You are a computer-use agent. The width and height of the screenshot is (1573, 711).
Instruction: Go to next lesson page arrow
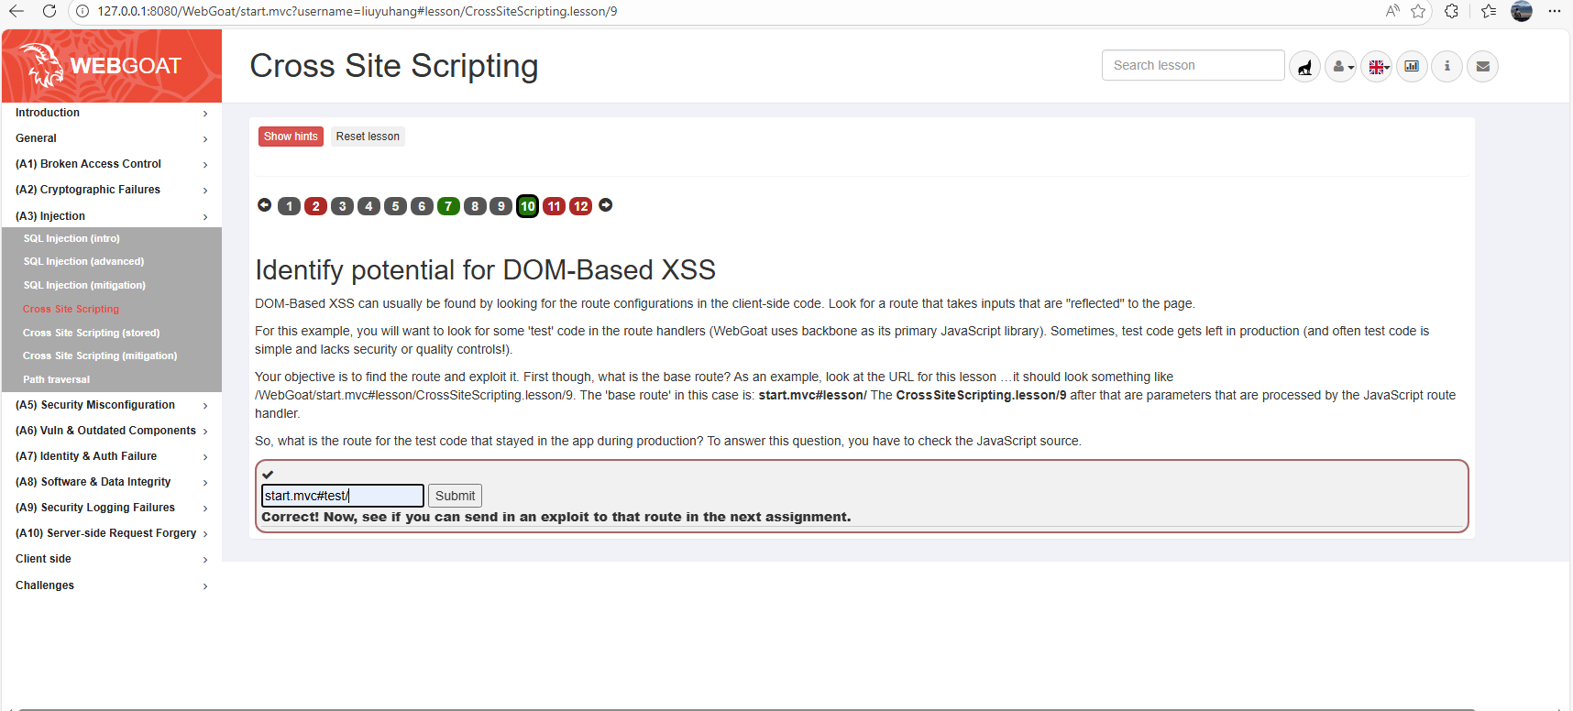(x=606, y=205)
